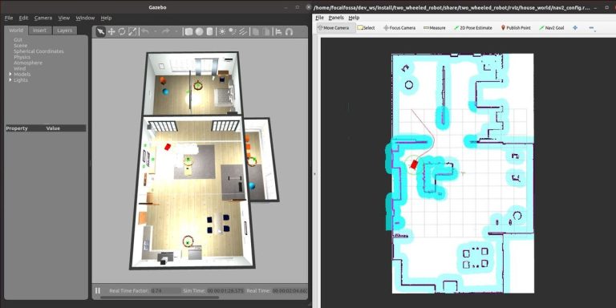
Task: Click Nav2 Goal tool in RViz
Action: [x=552, y=28]
